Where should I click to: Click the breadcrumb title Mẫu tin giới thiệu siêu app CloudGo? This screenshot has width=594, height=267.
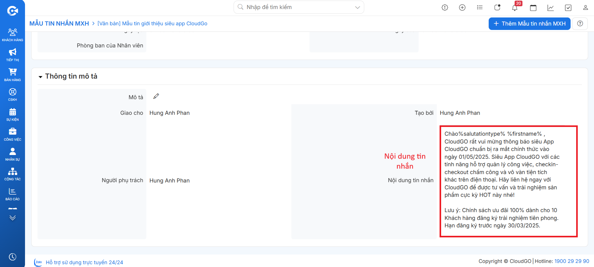click(x=152, y=23)
